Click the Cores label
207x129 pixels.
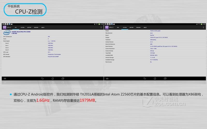click(5, 39)
